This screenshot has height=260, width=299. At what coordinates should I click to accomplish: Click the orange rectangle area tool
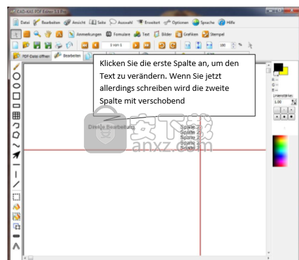pyautogui.click(x=27, y=34)
